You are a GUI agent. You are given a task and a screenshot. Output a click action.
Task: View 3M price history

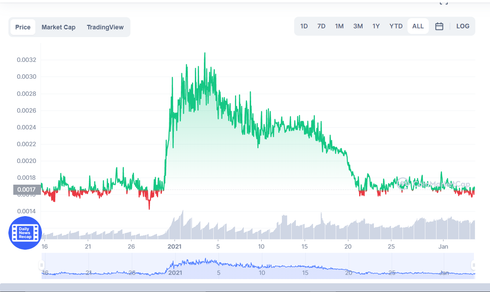(x=358, y=26)
